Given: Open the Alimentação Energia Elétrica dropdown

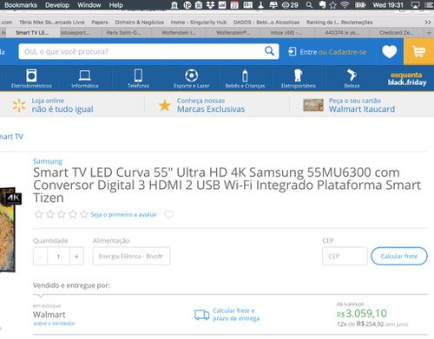Looking at the screenshot, I should tap(131, 256).
